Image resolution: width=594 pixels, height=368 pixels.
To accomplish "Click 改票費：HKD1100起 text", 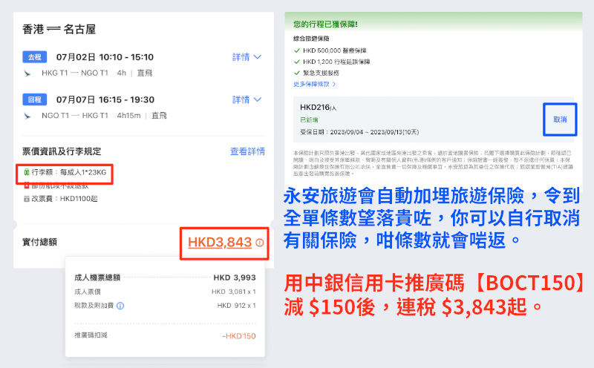I will [65, 199].
